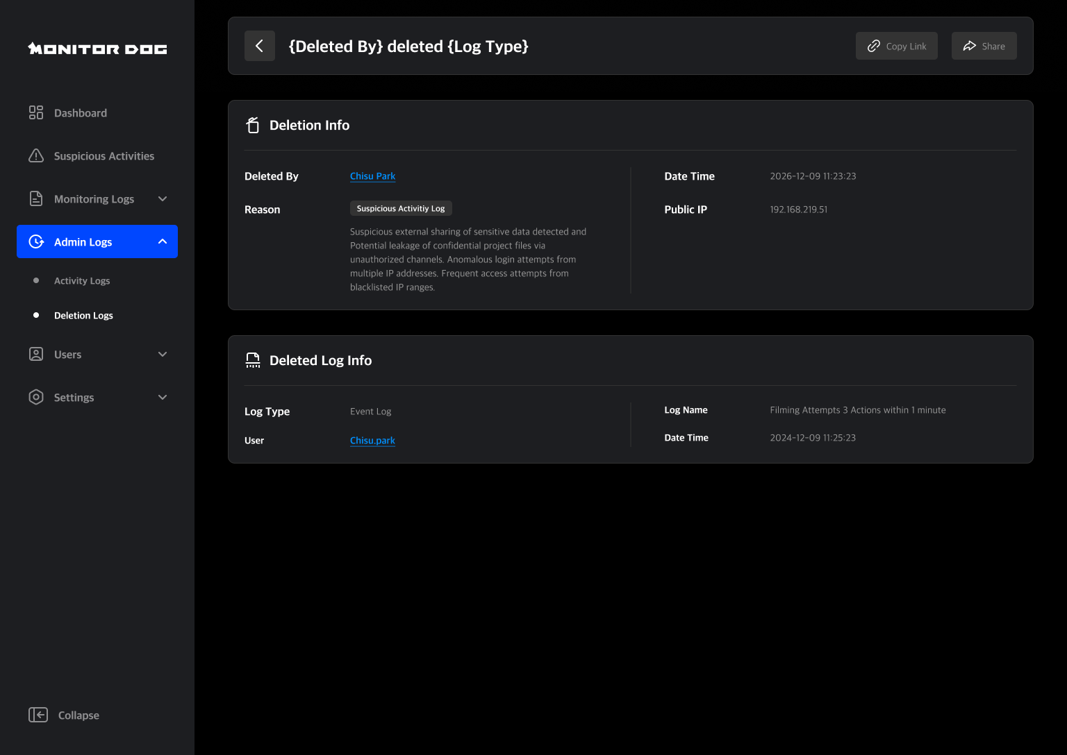The height and width of the screenshot is (755, 1067).
Task: Click the Deleted Log Info printer icon
Action: tap(253, 360)
